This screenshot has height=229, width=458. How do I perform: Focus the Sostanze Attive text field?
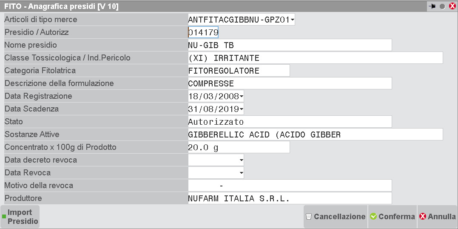(315, 135)
